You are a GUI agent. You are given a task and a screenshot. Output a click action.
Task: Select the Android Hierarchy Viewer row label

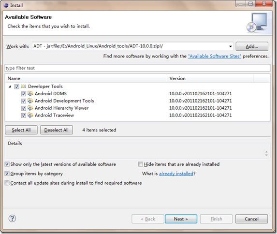(62, 108)
